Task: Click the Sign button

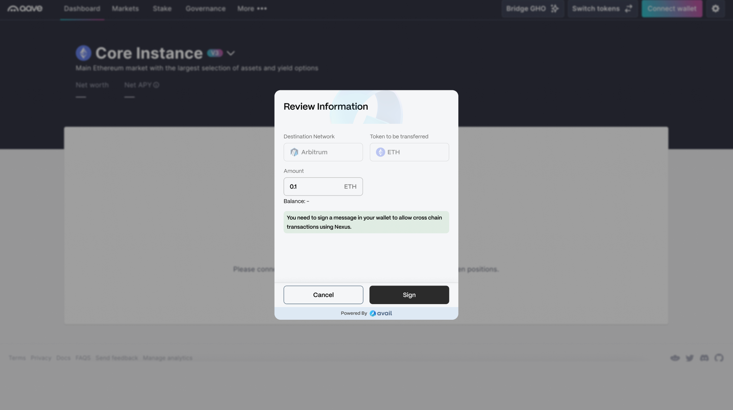Action: (409, 295)
